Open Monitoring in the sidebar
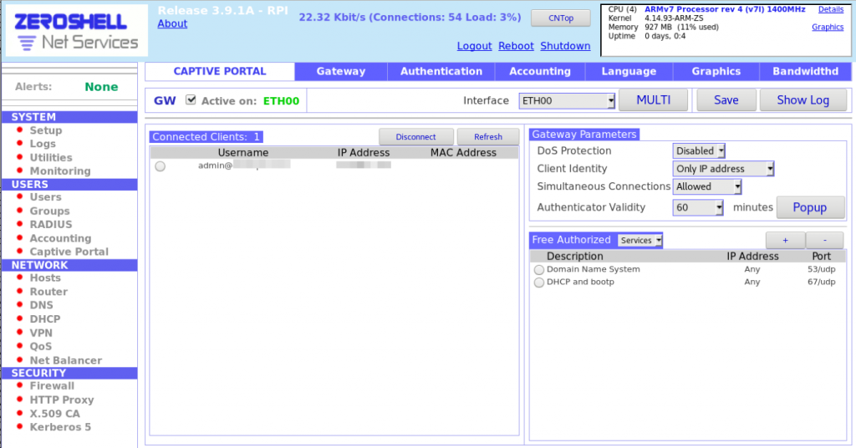856x448 pixels. 60,171
